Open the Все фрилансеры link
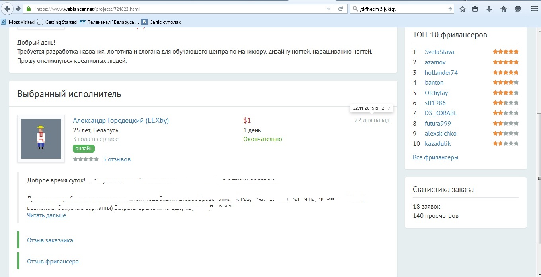Screen dimensions: 541x277 436,157
